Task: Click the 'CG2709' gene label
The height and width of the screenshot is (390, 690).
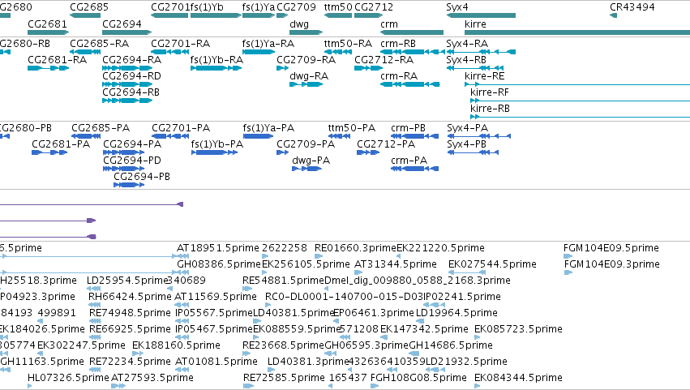Action: pyautogui.click(x=296, y=7)
